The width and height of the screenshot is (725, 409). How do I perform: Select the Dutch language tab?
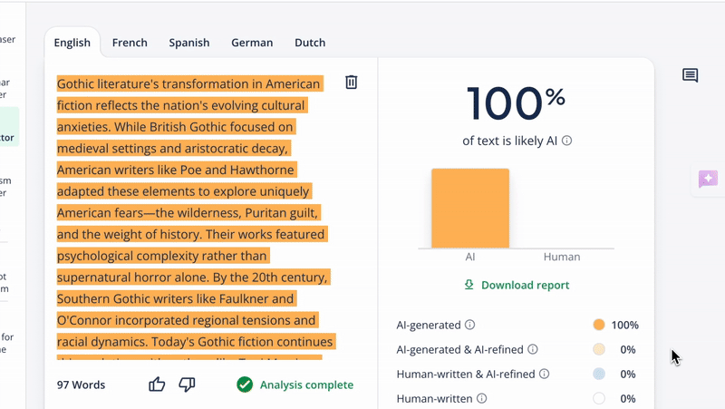pyautogui.click(x=310, y=43)
